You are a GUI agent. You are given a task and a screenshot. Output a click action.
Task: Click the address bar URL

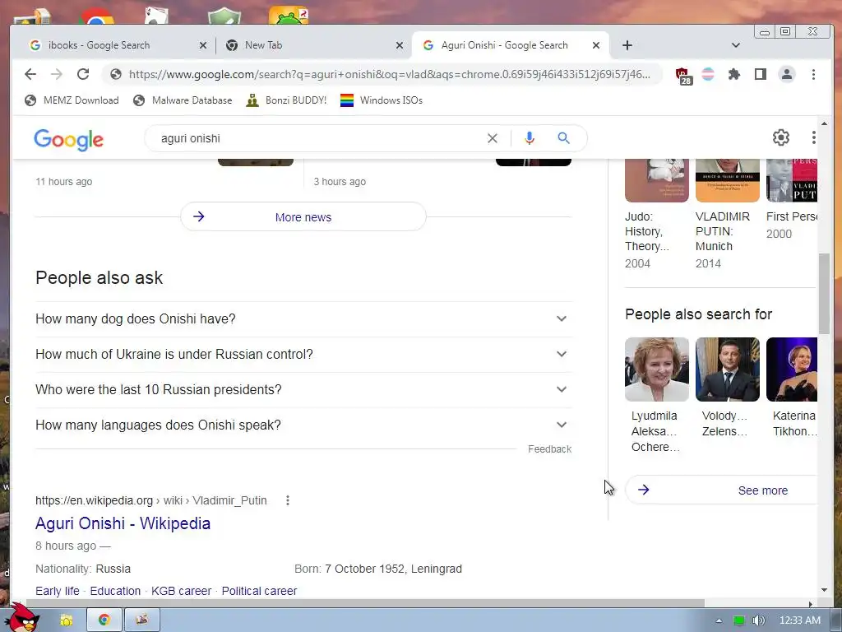point(389,74)
